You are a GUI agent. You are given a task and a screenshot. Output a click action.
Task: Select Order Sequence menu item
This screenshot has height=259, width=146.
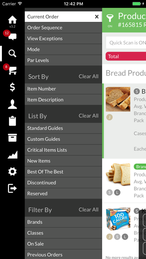pos(63,28)
